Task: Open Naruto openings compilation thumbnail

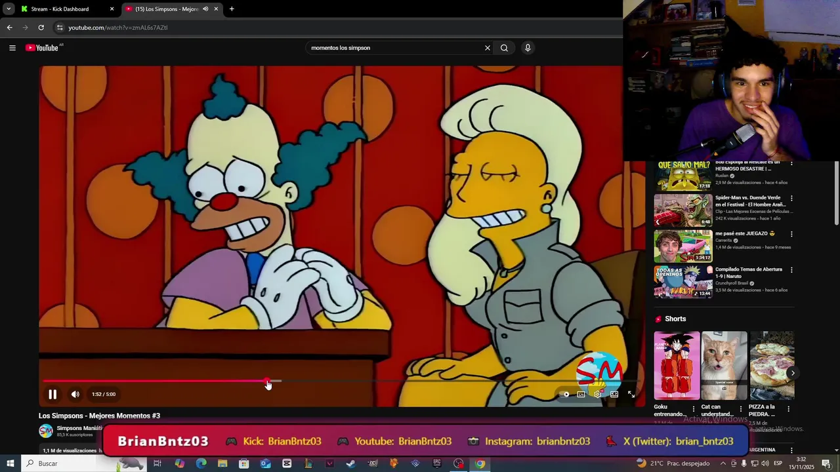Action: (683, 282)
